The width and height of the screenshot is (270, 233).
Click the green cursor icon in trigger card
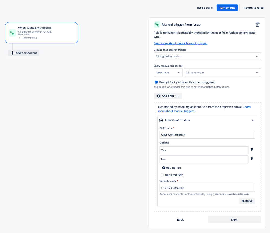(12, 33)
